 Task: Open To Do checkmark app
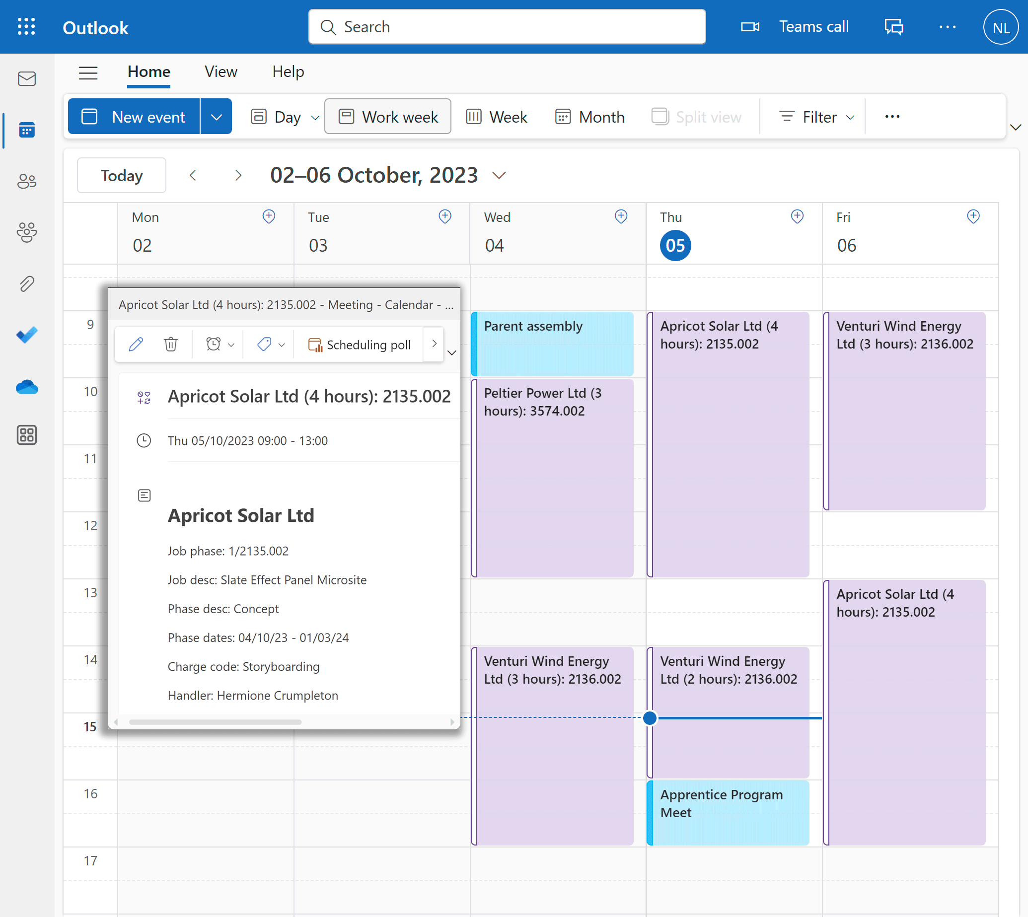[27, 335]
